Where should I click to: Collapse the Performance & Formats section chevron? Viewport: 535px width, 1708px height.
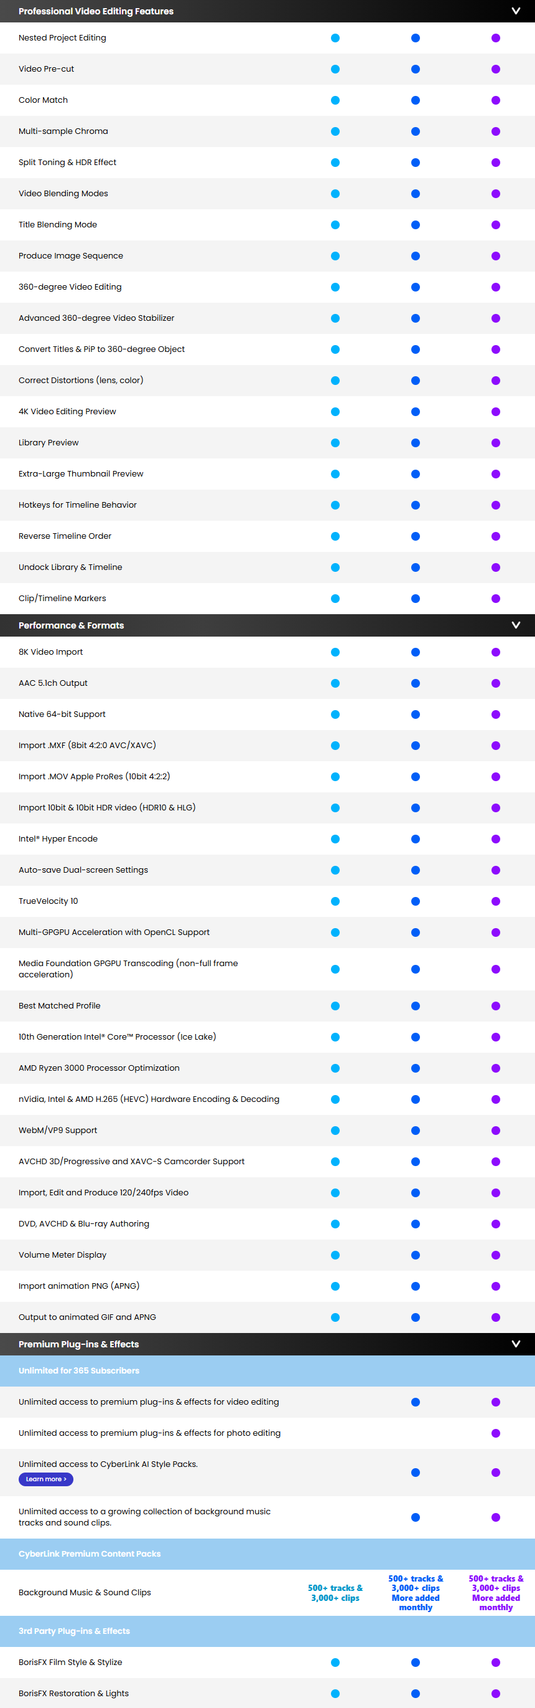(516, 625)
